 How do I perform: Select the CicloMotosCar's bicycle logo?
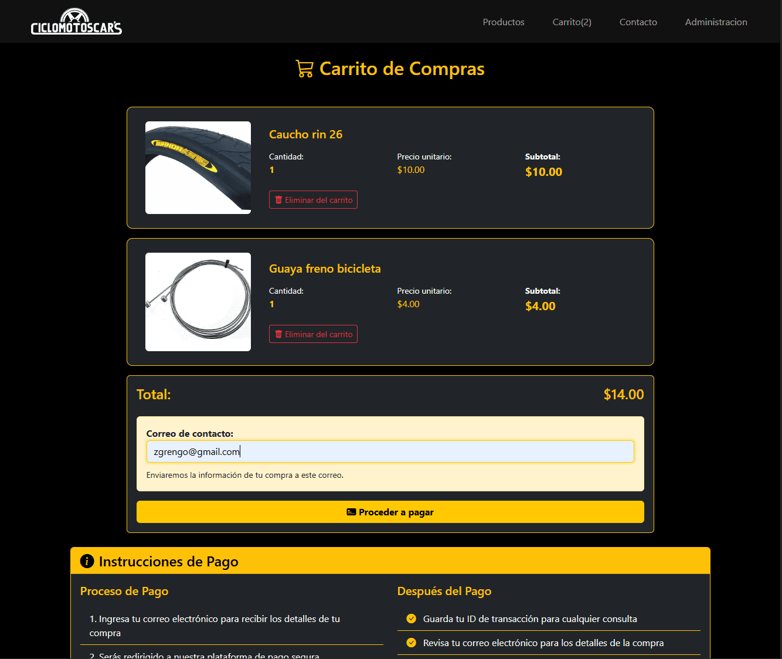(x=76, y=21)
